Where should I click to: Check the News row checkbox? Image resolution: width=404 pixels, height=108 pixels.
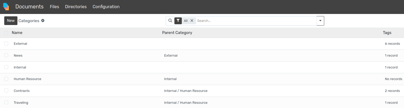(6, 56)
